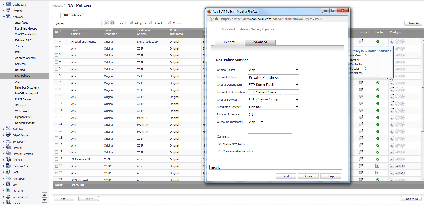Screen dimensions: 424x205
Task: Click the Network globe icon in sidebar
Action: (x=8, y=16)
